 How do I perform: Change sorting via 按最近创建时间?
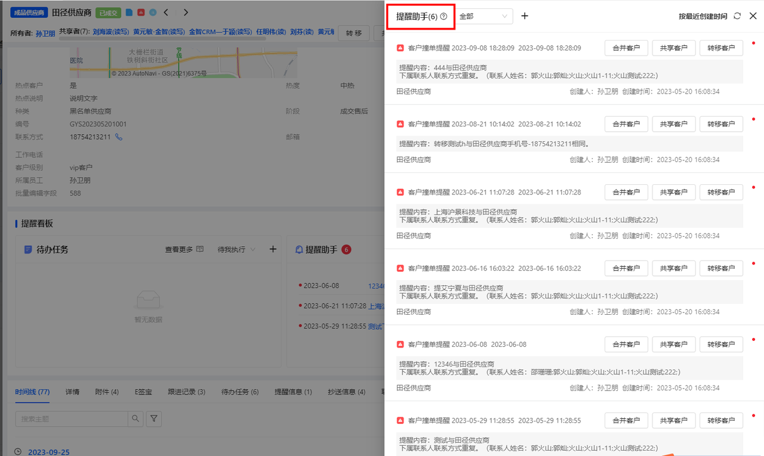[x=703, y=16]
